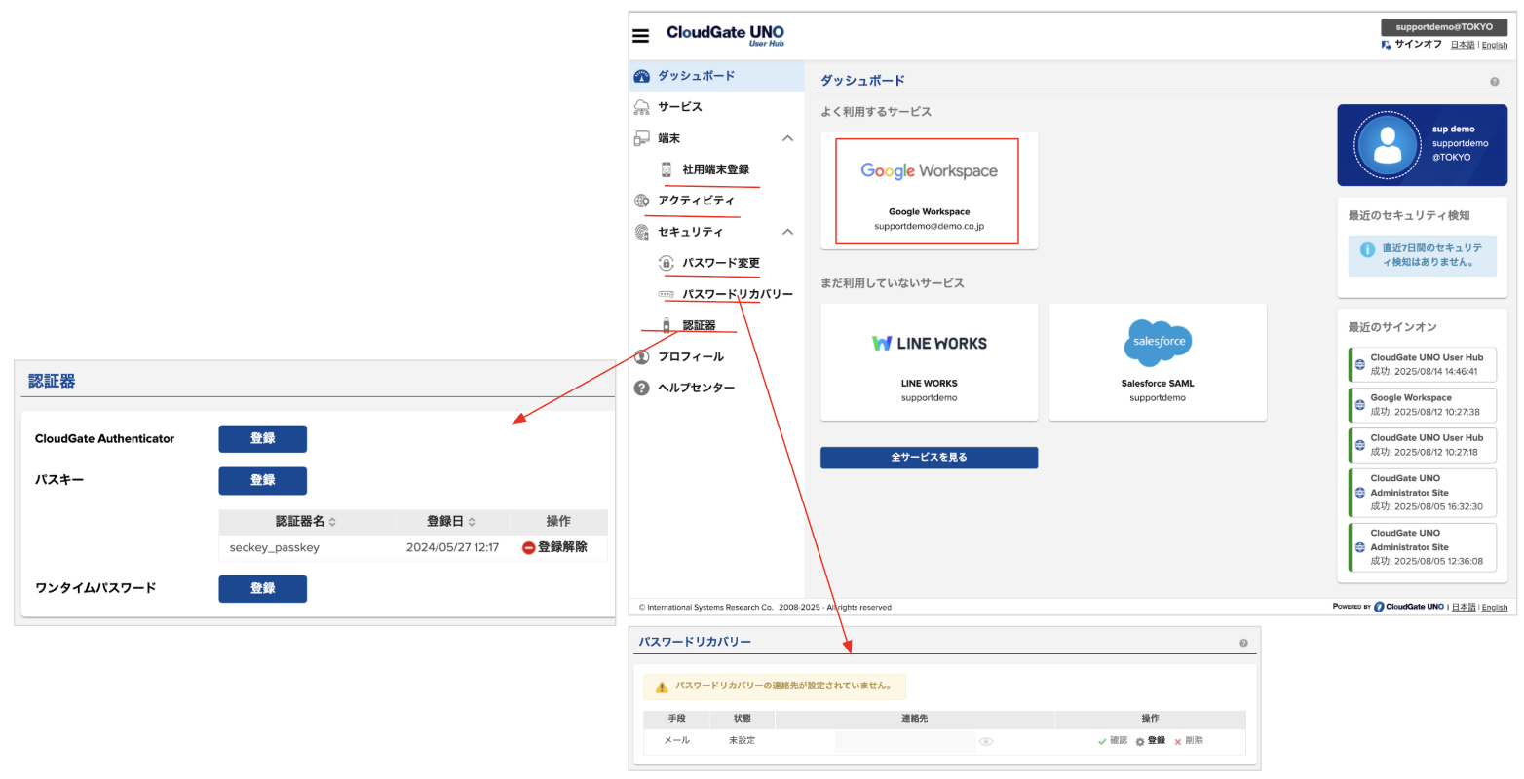Viewport: 1524px width, 779px height.
Task: Switch to English in the top header
Action: click(1495, 45)
